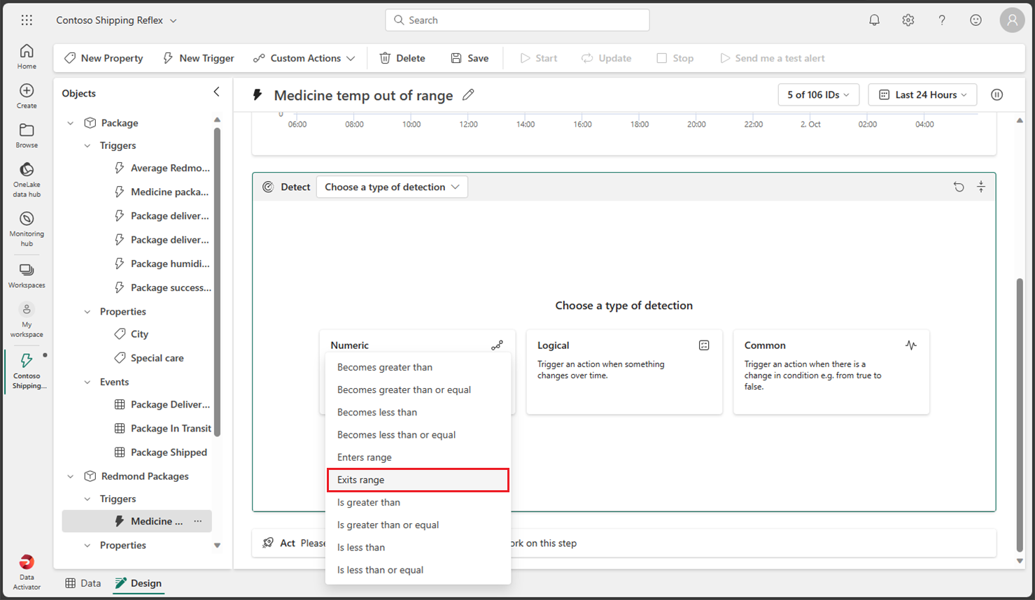Open the 5 of 106 IDs dropdown
The image size is (1035, 600).
pos(818,94)
